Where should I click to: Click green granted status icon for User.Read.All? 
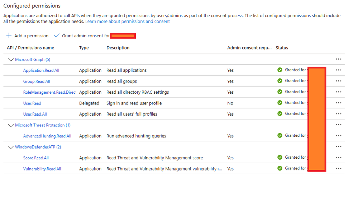point(280,114)
